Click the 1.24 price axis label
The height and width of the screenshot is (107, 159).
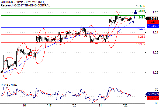pos(155,32)
